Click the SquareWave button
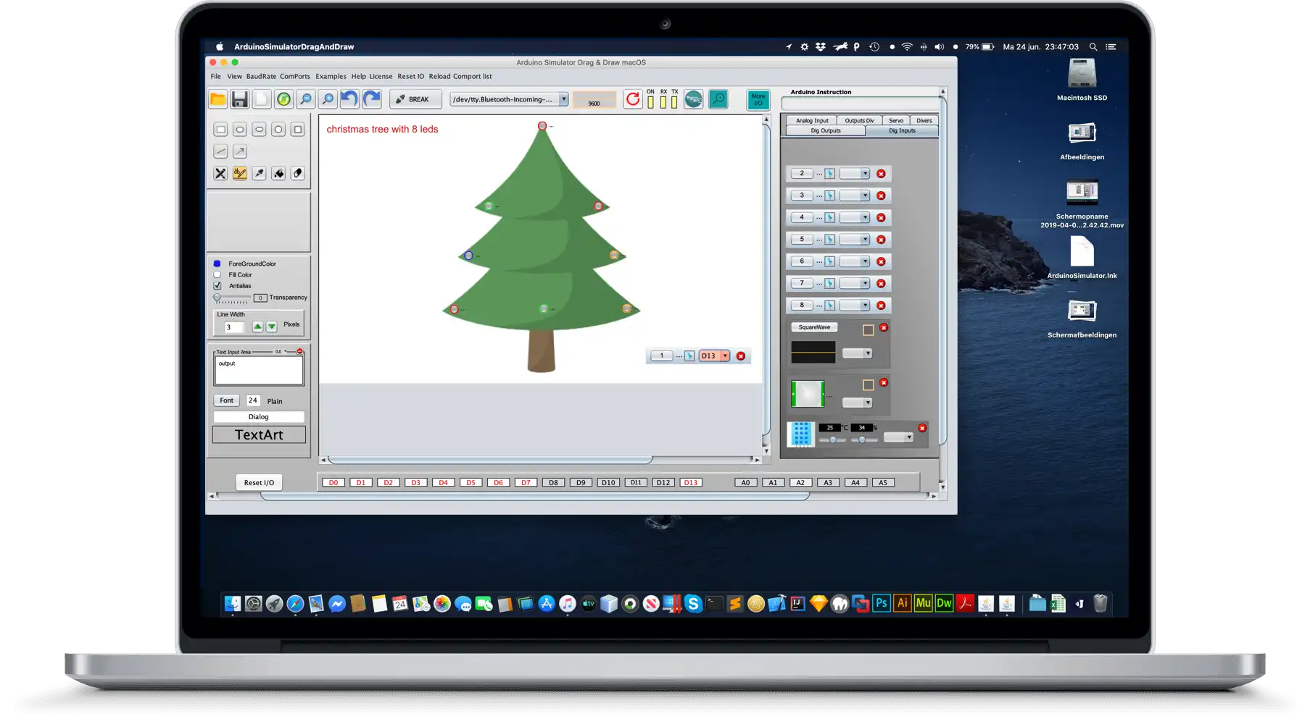Viewport: 1310px width, 719px height. (x=814, y=327)
